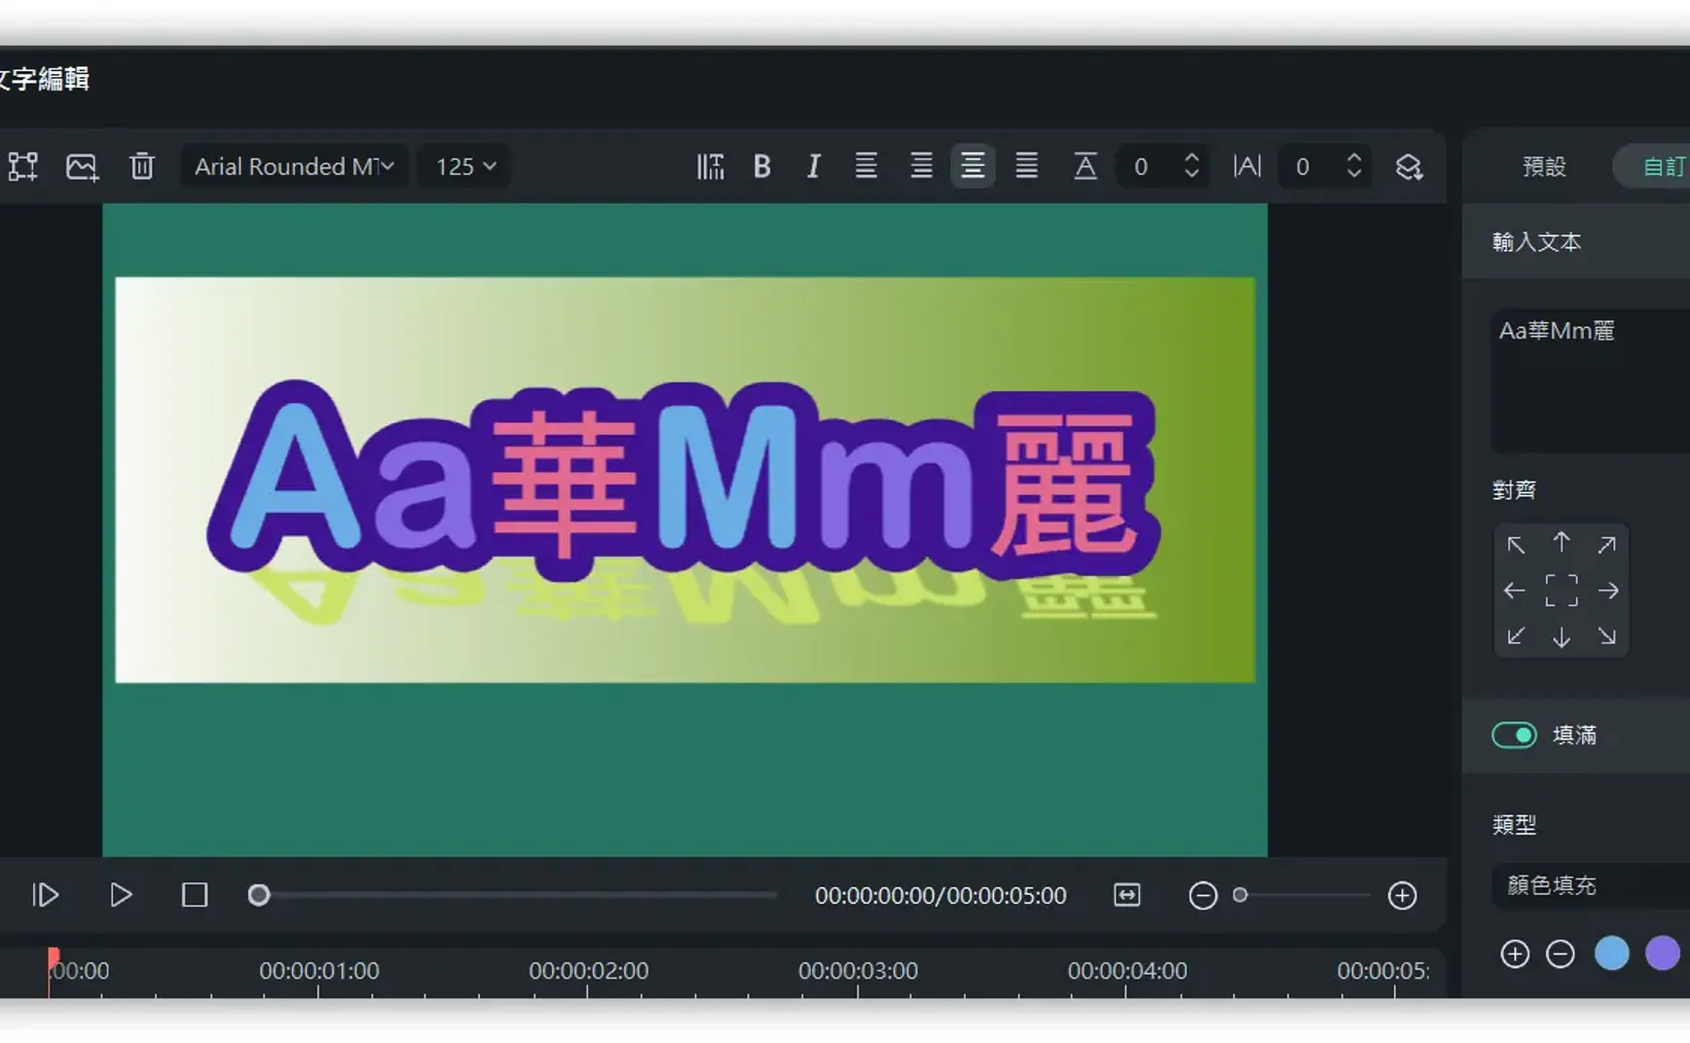
Task: Align text left
Action: [x=865, y=166]
